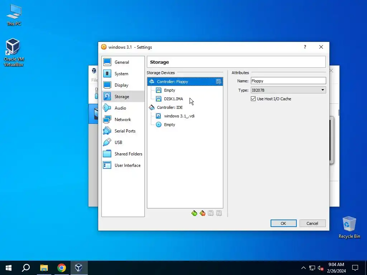Click the network status tray icon
The width and height of the screenshot is (367, 275).
click(312, 268)
